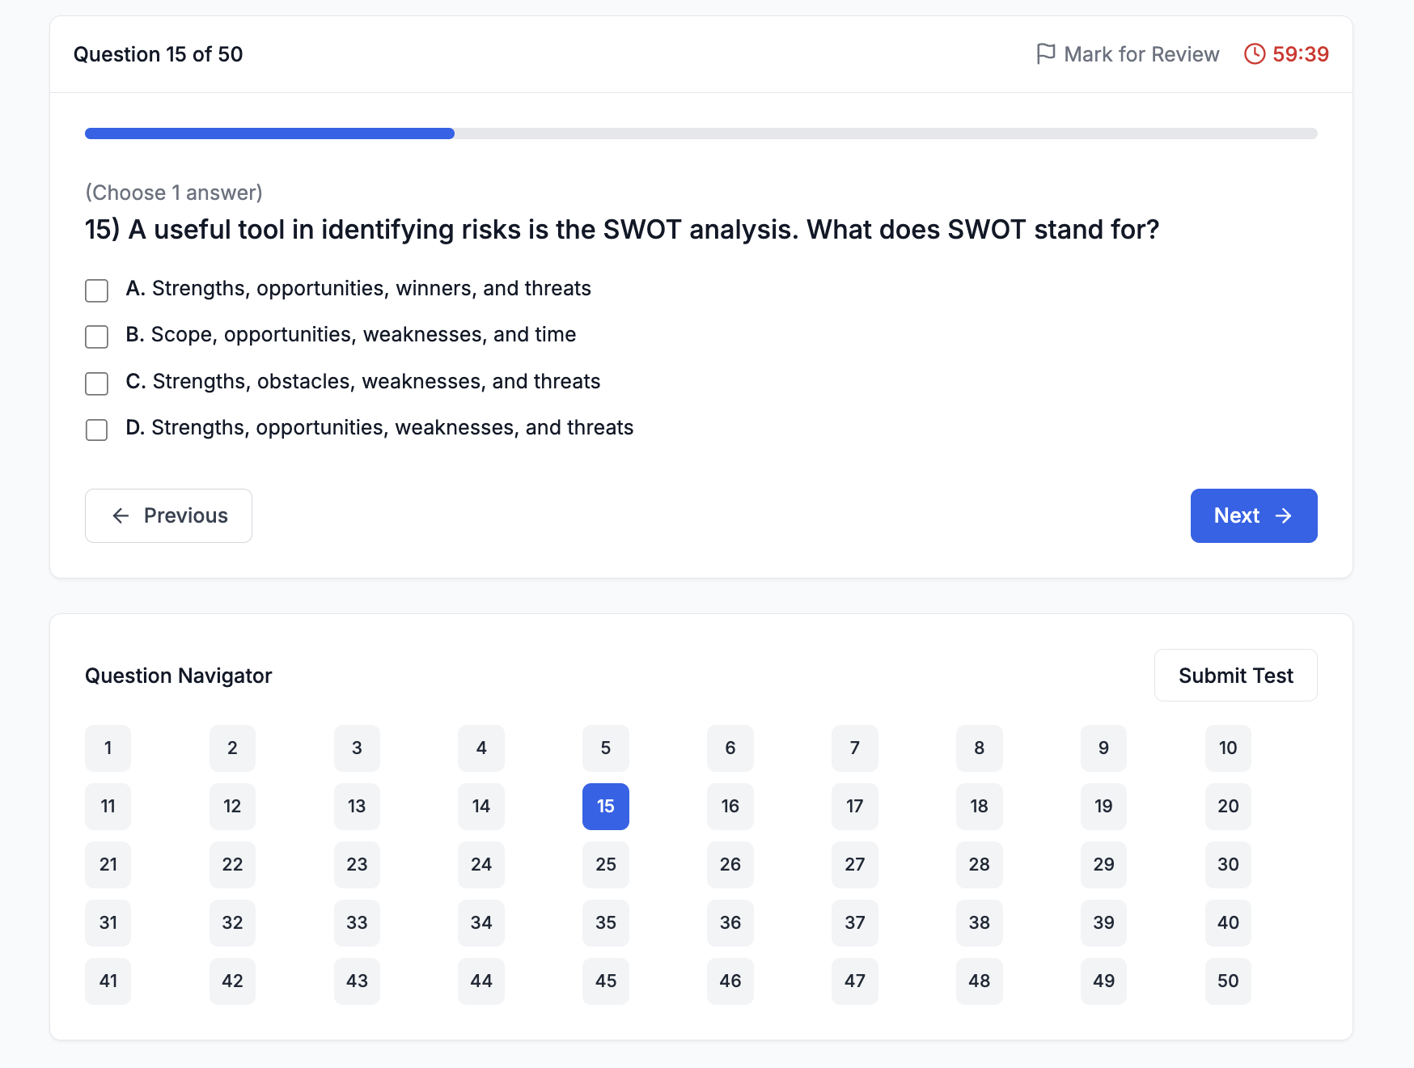
Task: Go to question 33
Action: click(357, 923)
